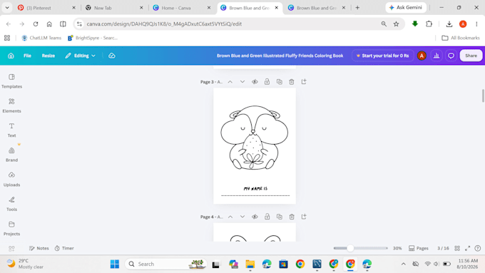This screenshot has height=273, width=485.
Task: Adjust the zoom slider
Action: (350, 248)
